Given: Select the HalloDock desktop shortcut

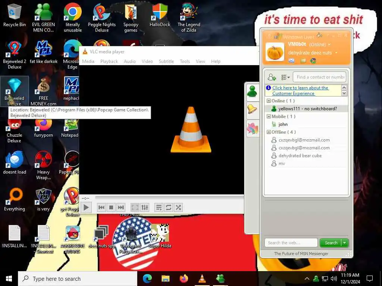Looking at the screenshot, I should point(160,15).
